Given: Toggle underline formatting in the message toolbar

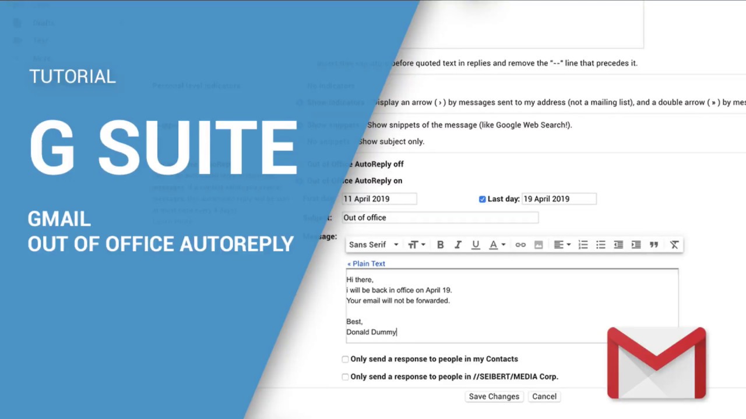Looking at the screenshot, I should coord(476,245).
